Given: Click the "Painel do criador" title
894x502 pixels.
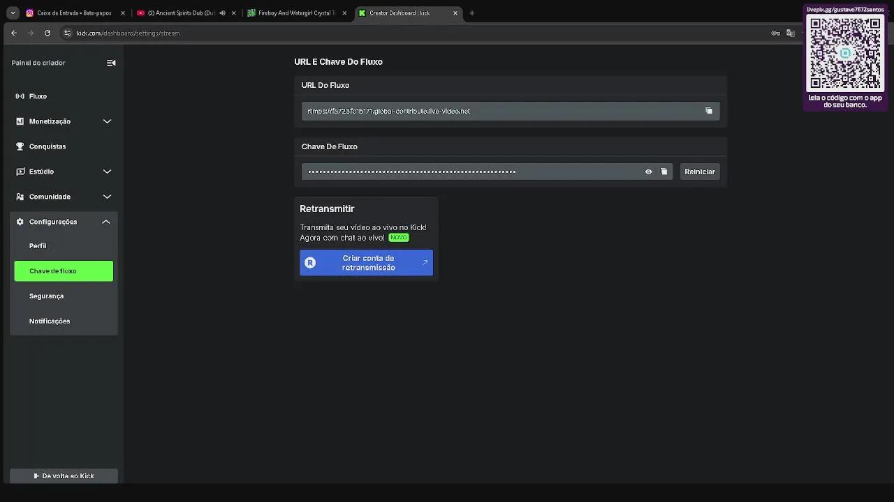Looking at the screenshot, I should (x=38, y=63).
